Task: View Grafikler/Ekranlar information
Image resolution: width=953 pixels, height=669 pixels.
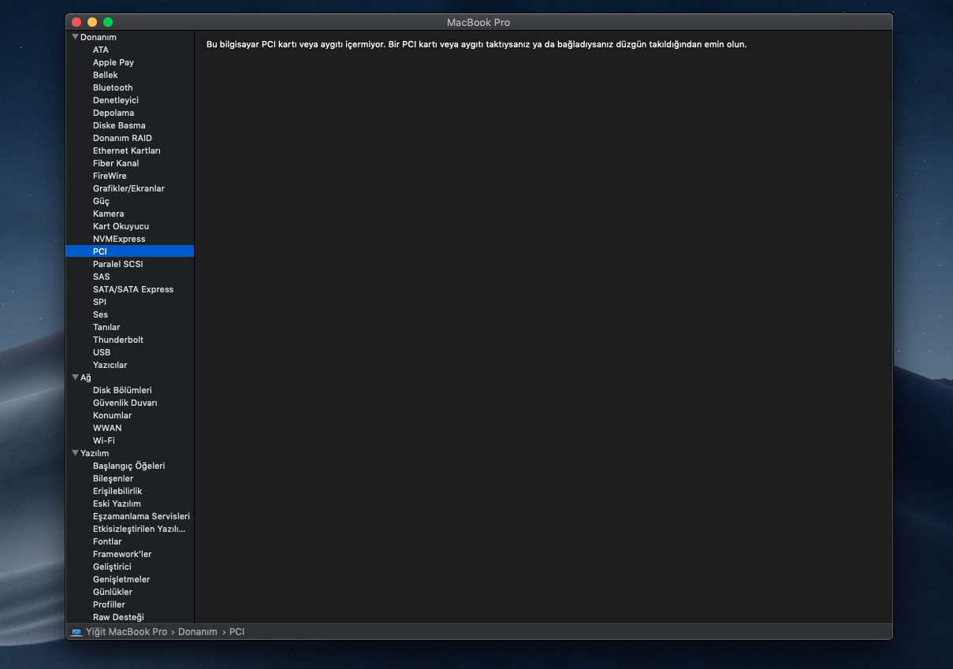Action: coord(129,188)
